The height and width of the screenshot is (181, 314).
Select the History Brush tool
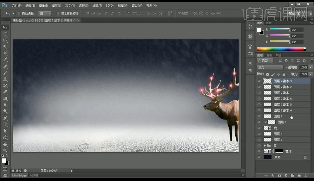(5, 85)
